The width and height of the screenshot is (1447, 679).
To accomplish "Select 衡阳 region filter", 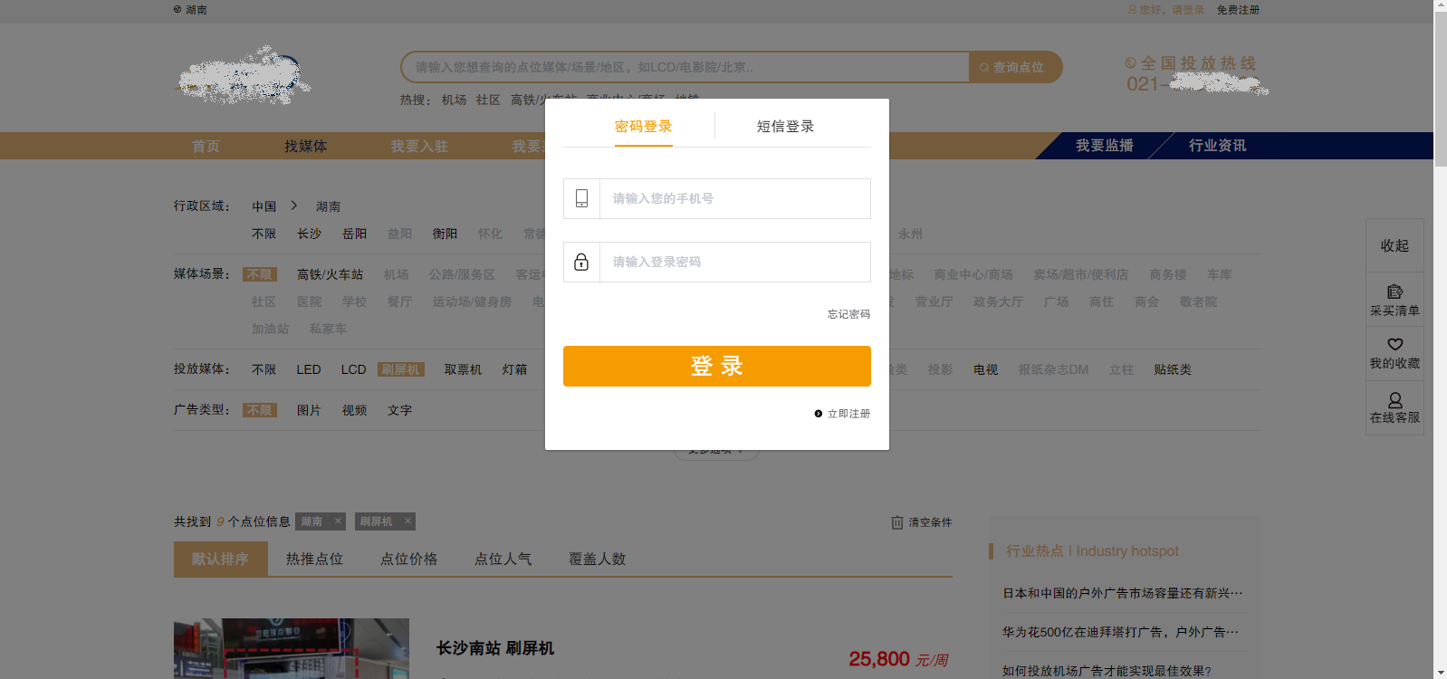I will pyautogui.click(x=445, y=234).
